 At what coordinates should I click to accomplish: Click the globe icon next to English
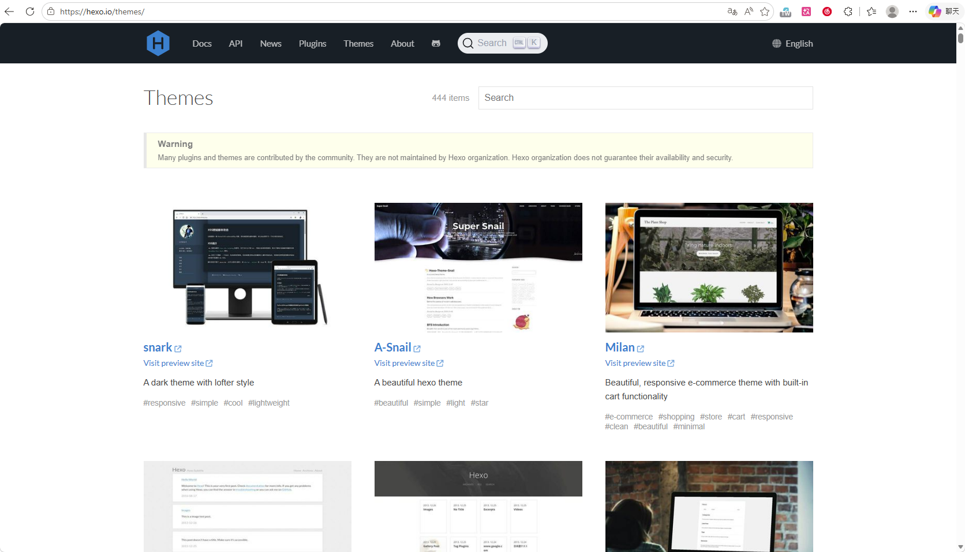point(777,44)
